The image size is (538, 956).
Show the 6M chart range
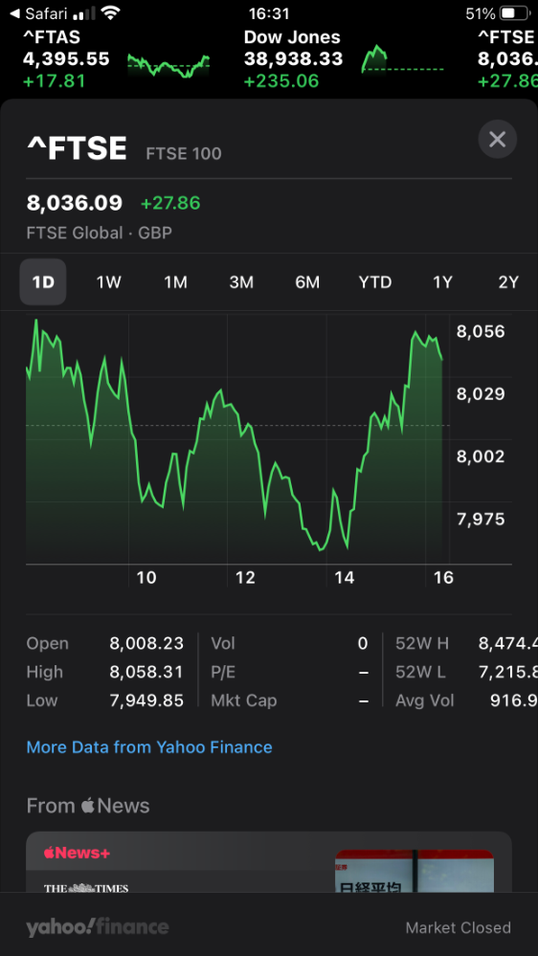[307, 282]
